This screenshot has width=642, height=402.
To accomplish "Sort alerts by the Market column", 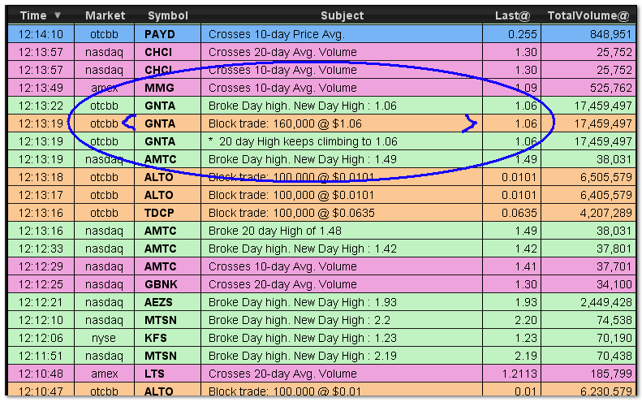I will [106, 15].
